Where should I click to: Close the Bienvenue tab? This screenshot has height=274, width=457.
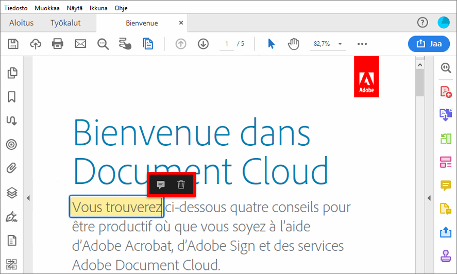[181, 23]
